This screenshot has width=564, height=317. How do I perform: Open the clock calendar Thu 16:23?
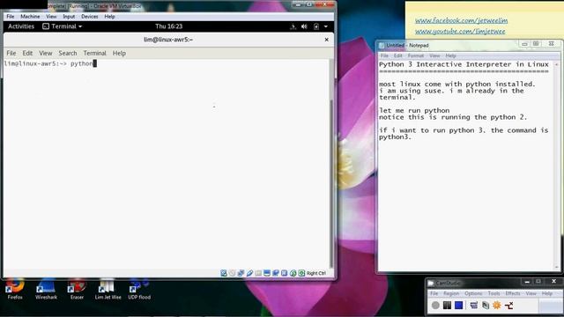click(168, 26)
